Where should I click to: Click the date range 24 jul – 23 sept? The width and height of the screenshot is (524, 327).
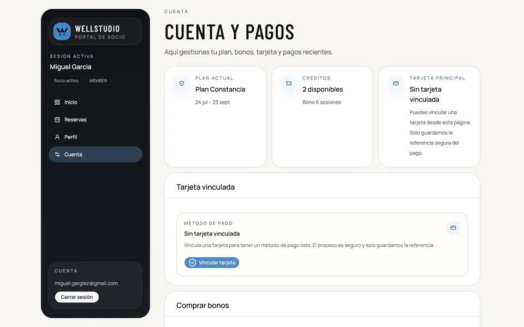[x=212, y=102]
